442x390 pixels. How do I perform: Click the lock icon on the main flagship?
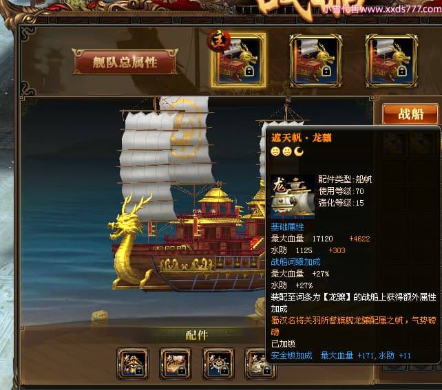[249, 72]
